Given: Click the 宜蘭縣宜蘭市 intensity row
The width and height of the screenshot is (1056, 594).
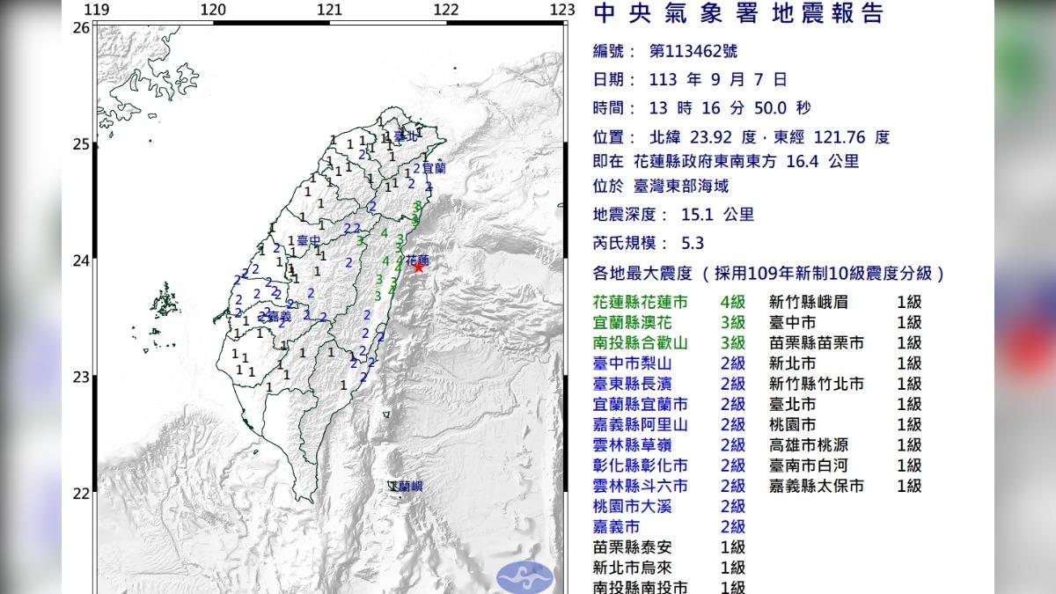Looking at the screenshot, I should pyautogui.click(x=670, y=404).
